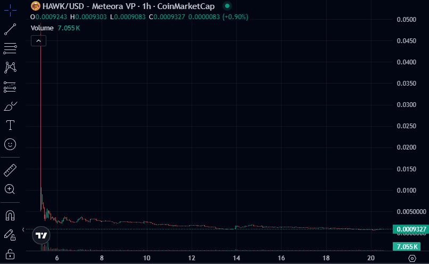Image resolution: width=429 pixels, height=264 pixels.
Task: Click the 0.0250 price axis label
Action: (406, 126)
